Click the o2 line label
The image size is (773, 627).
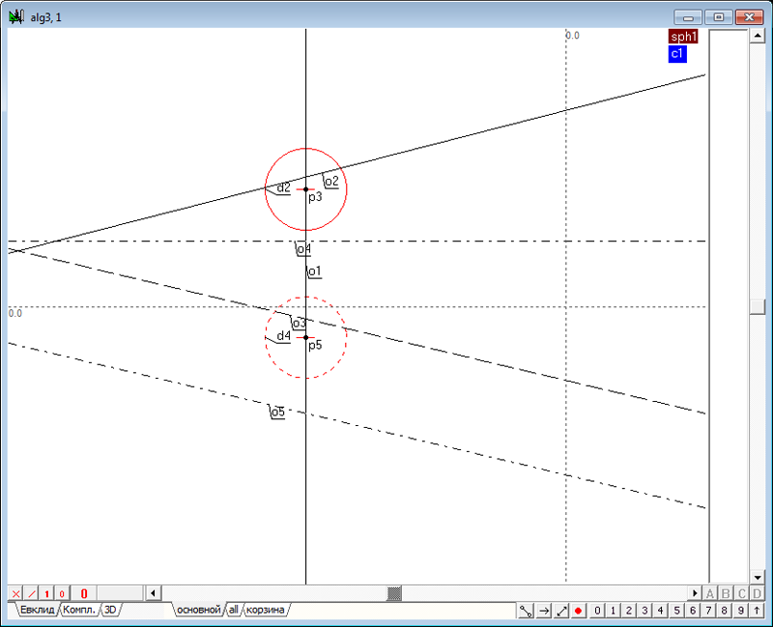pos(331,182)
